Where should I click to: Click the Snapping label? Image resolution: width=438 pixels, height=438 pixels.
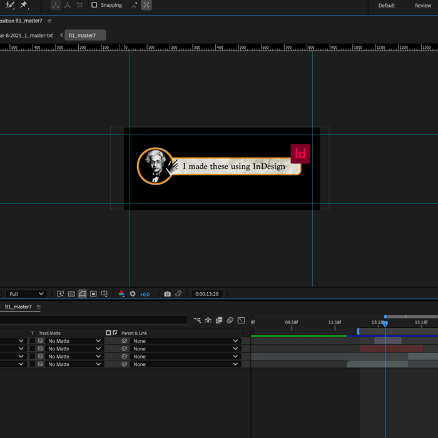tap(111, 5)
